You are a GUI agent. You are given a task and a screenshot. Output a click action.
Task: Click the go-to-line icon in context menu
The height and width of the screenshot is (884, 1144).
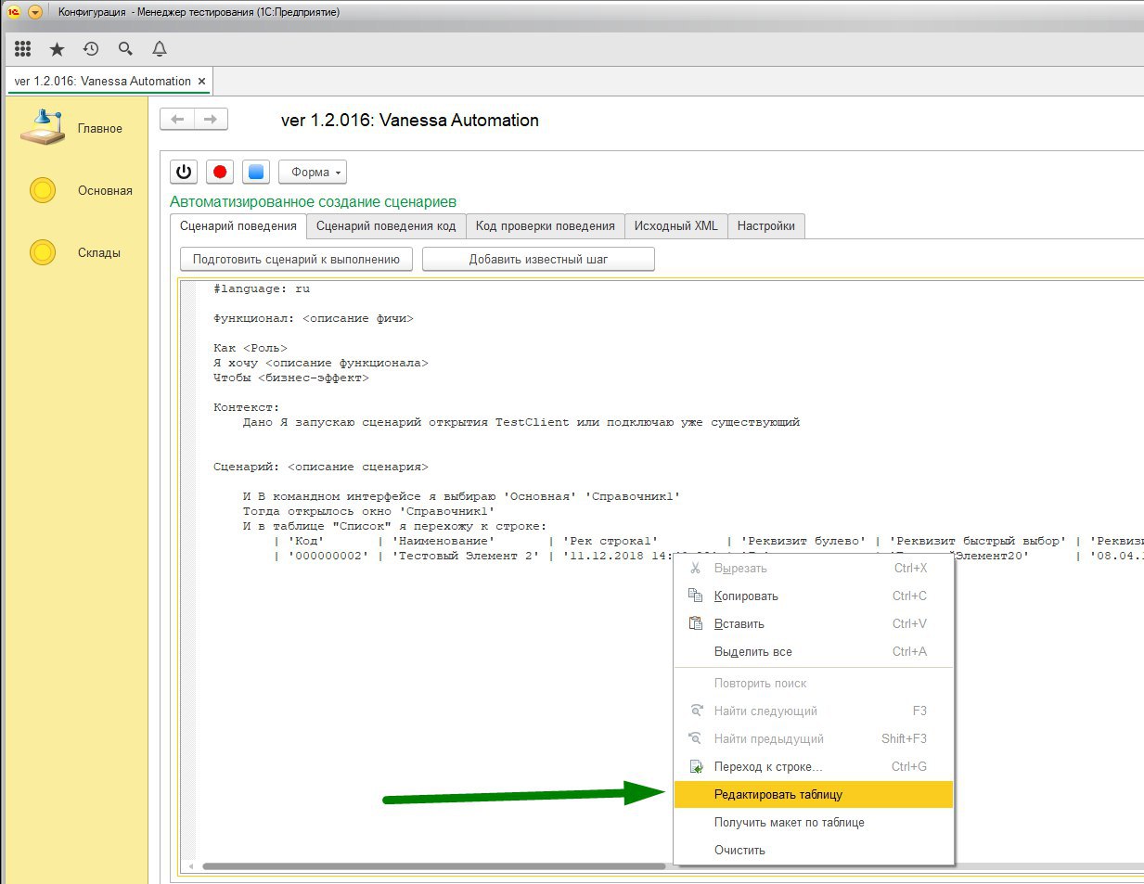(695, 766)
